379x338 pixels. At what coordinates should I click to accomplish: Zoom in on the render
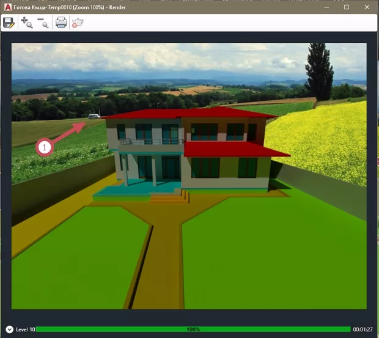click(x=27, y=23)
